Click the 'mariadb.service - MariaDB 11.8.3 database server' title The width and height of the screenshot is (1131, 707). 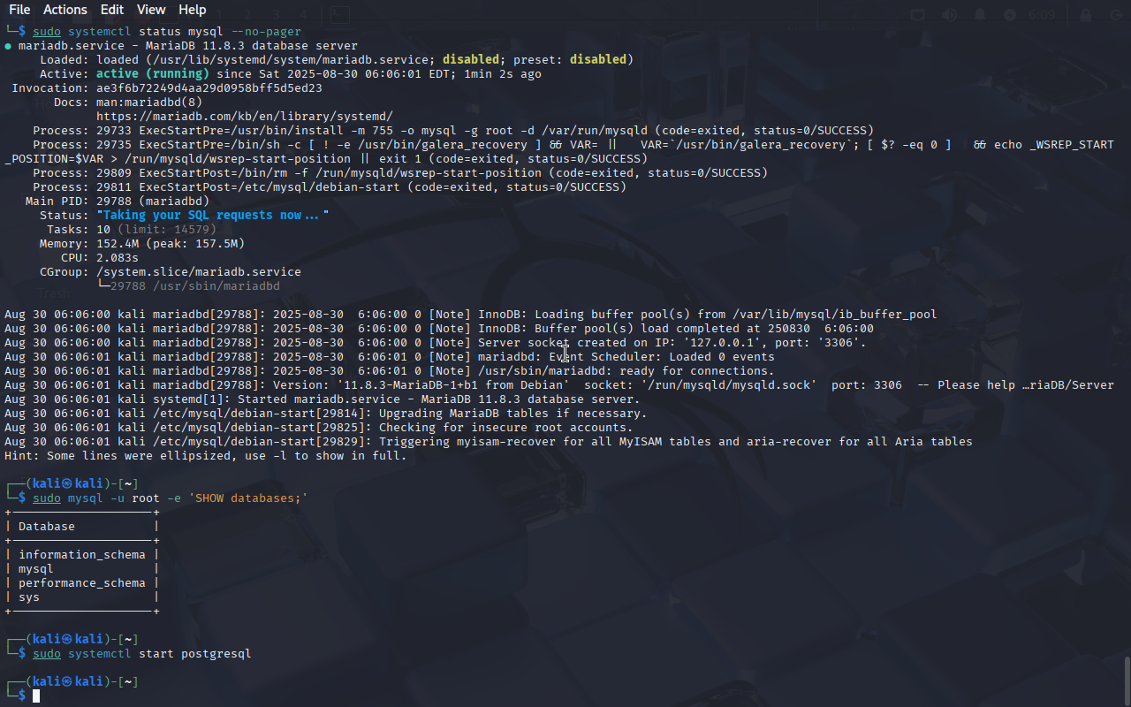188,45
